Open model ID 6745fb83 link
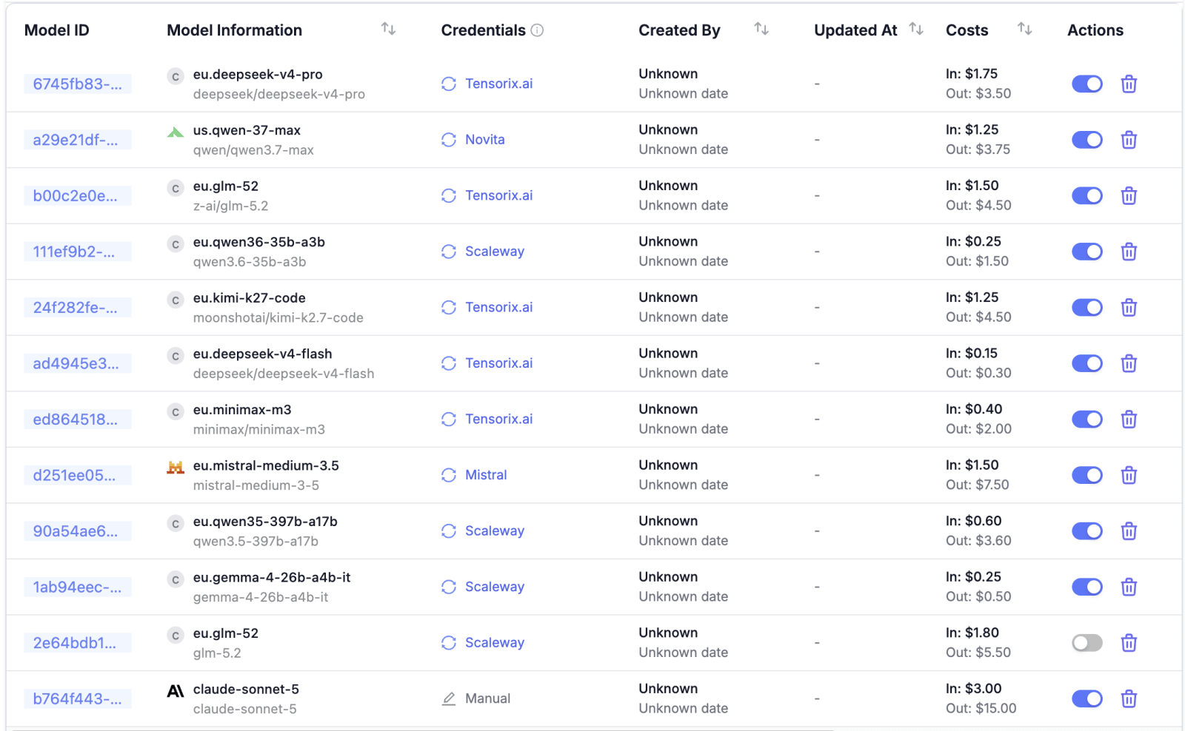The width and height of the screenshot is (1185, 731). [78, 84]
